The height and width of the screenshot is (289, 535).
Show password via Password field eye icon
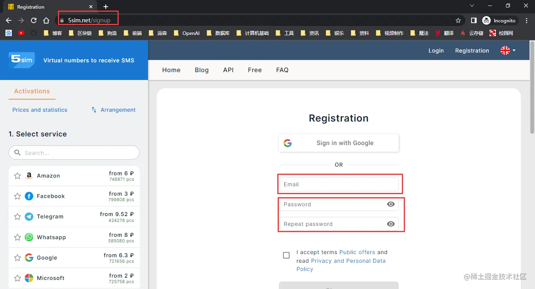(390, 204)
